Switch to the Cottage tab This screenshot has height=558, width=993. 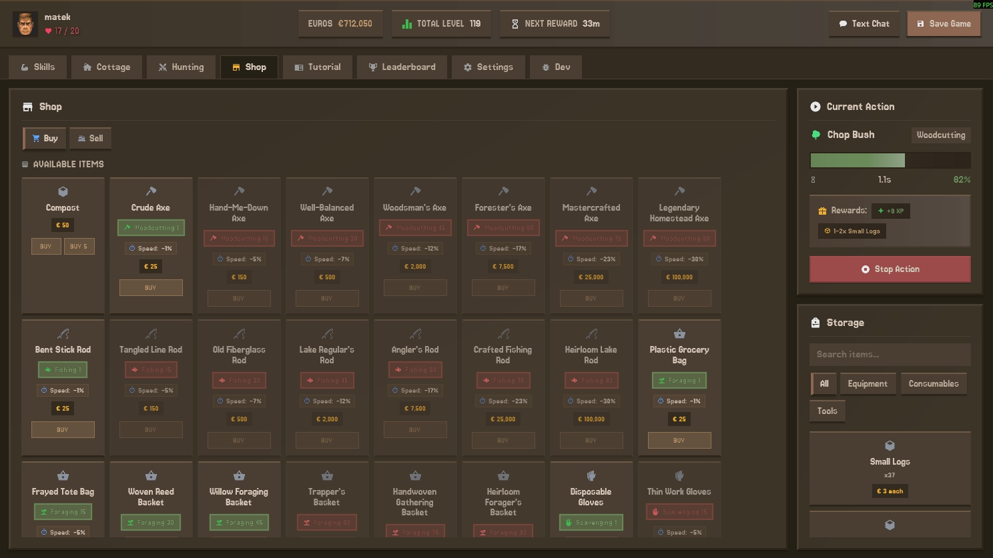pos(107,67)
